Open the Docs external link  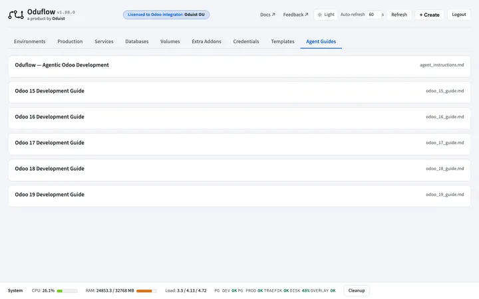[x=267, y=15]
